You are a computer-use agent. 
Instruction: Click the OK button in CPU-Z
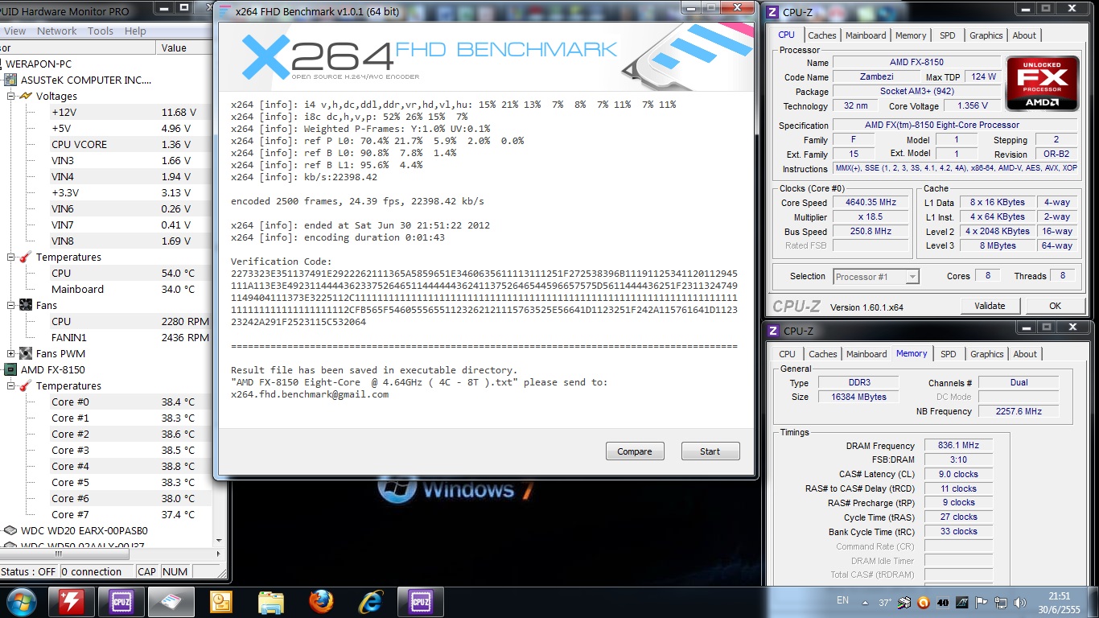pyautogui.click(x=1055, y=306)
